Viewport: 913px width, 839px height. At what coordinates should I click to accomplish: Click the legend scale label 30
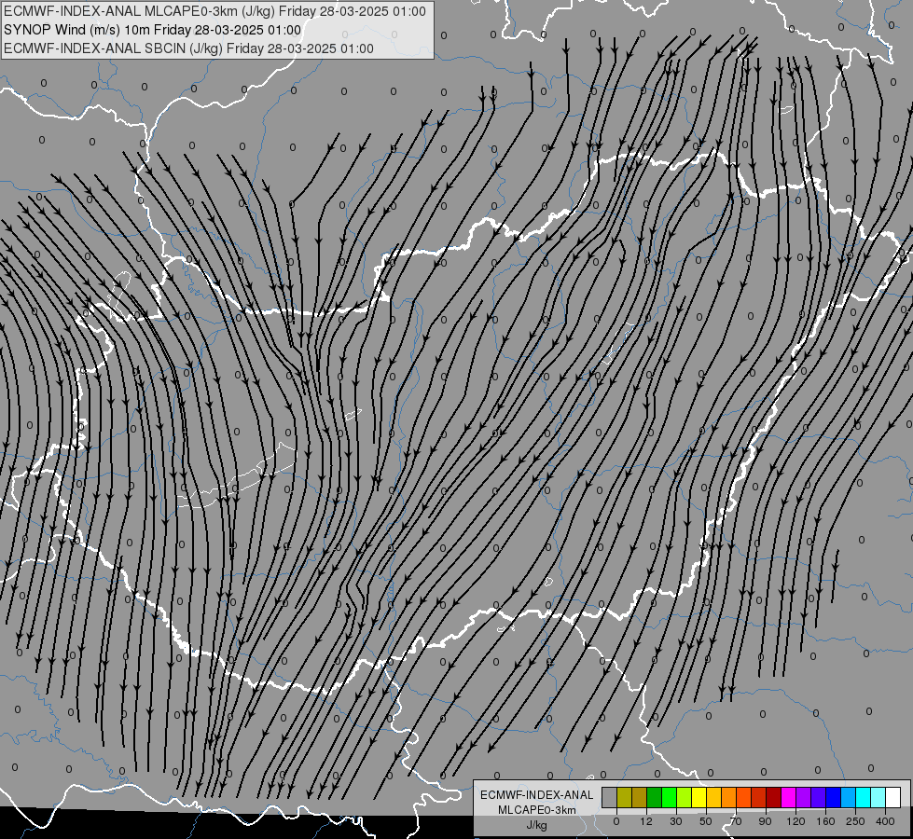[676, 821]
